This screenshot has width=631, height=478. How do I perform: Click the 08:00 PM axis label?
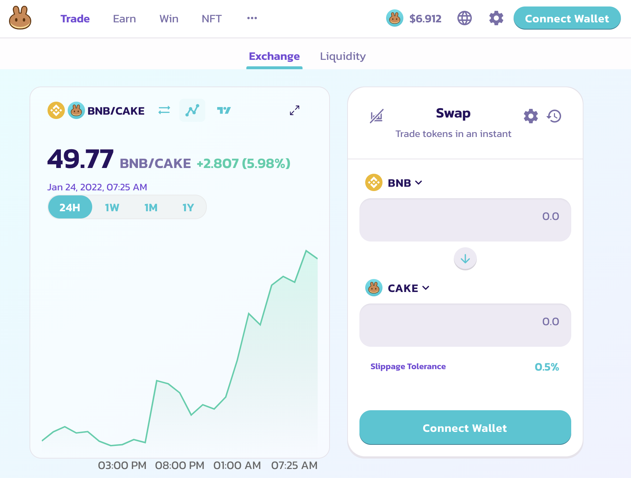point(180,465)
